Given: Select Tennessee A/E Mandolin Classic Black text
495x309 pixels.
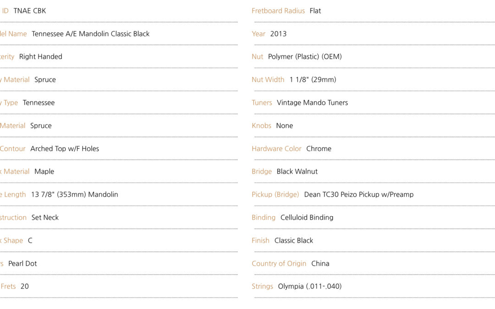Looking at the screenshot, I should pos(91,34).
